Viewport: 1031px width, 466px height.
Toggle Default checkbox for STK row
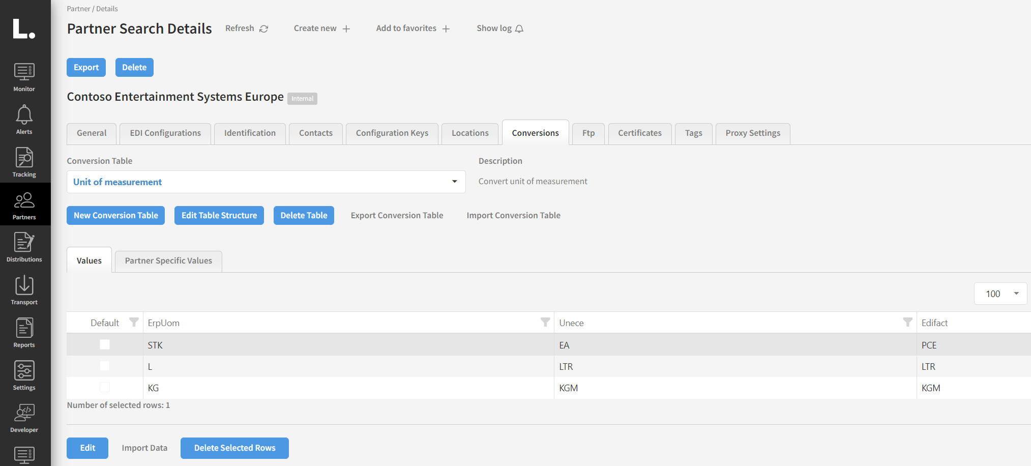(105, 345)
